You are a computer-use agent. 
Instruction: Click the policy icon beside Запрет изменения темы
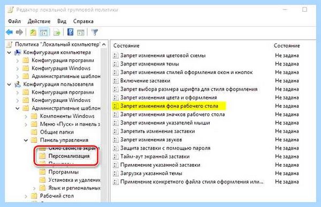tap(116, 64)
